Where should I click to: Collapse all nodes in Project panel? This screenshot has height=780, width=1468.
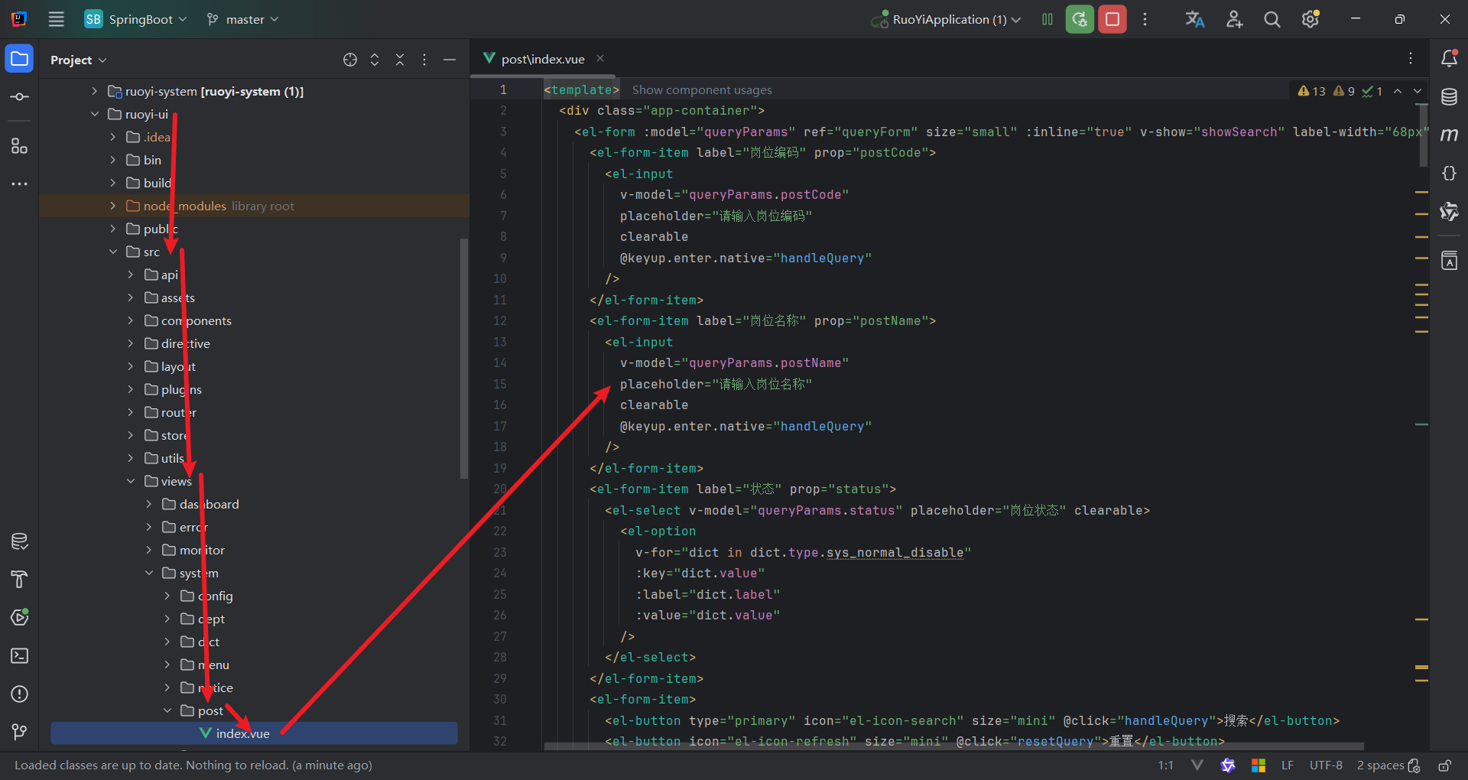click(x=400, y=60)
